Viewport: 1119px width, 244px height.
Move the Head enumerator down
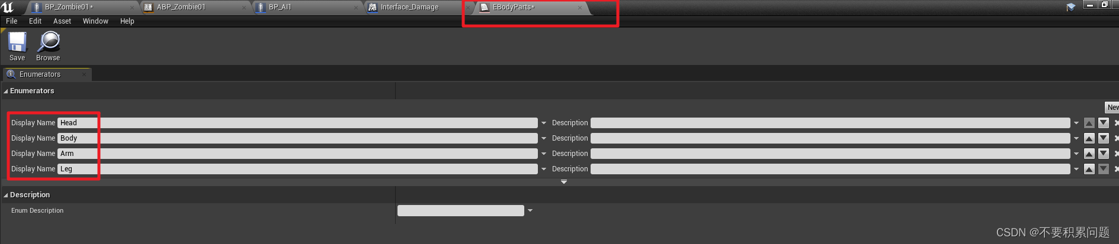click(x=1103, y=123)
